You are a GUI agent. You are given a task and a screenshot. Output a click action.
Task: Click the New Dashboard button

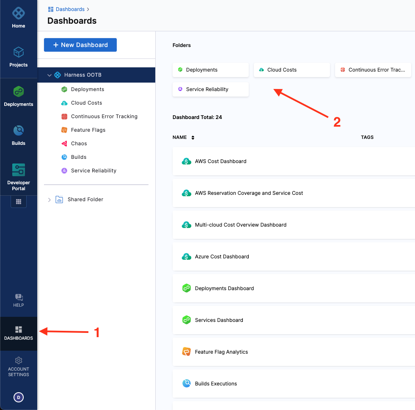click(x=80, y=45)
